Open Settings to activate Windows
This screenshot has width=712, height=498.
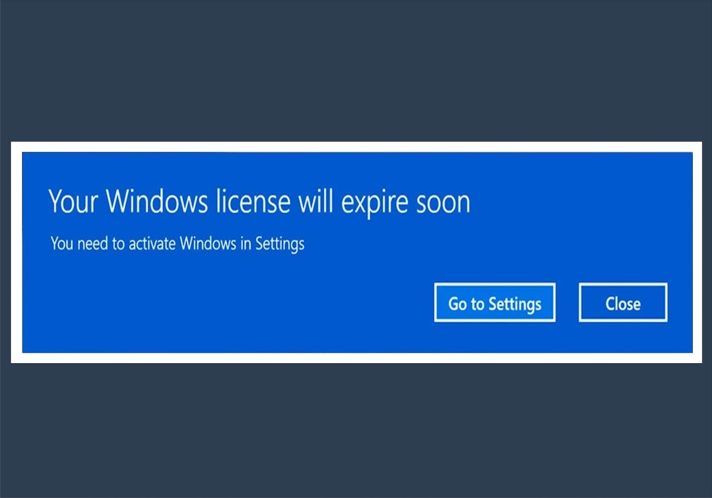(495, 302)
